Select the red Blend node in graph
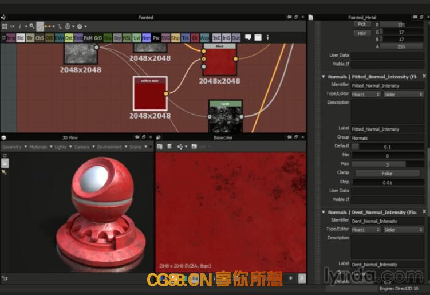This screenshot has height=295, width=430. click(219, 59)
